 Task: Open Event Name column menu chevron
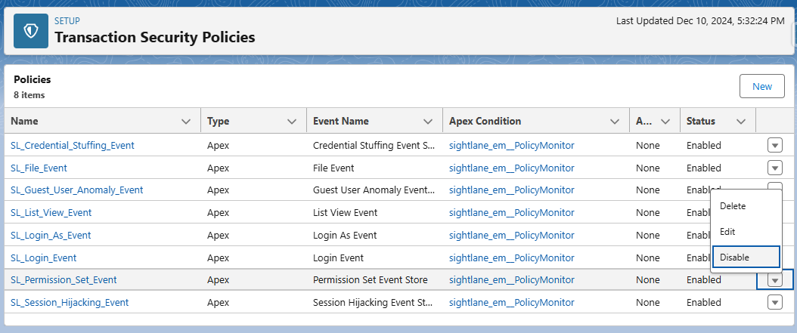pos(428,122)
